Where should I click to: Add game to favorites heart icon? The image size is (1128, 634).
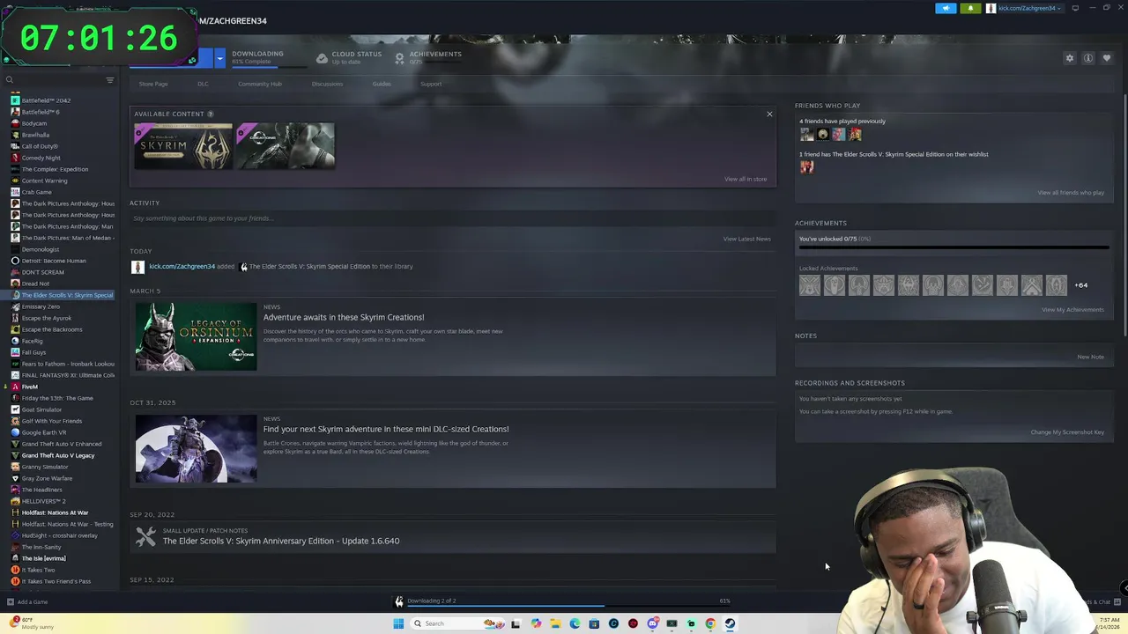[1107, 58]
